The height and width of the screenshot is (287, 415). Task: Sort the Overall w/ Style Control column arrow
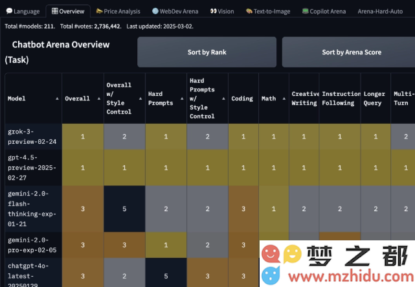(x=140, y=98)
